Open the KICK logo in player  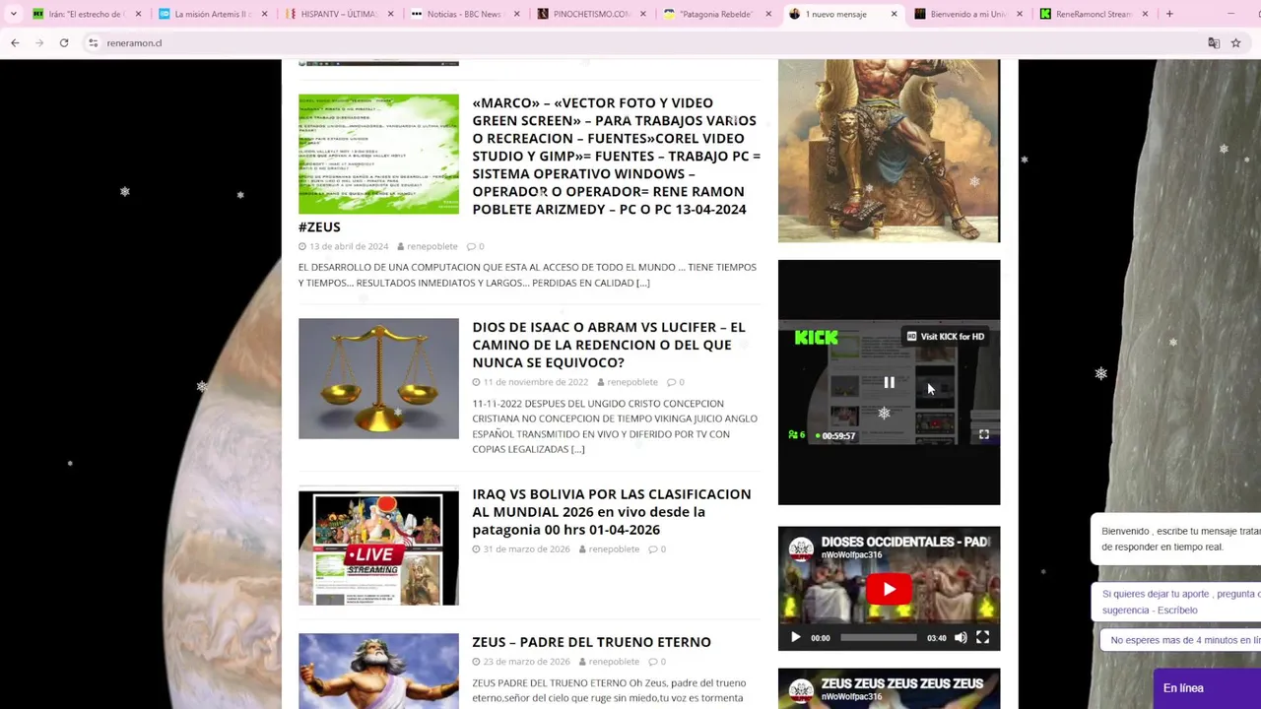click(816, 338)
